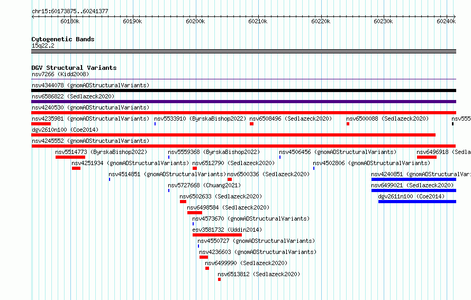
Task: Click the dgv2611n100 blue variant bar
Action: tap(417, 202)
